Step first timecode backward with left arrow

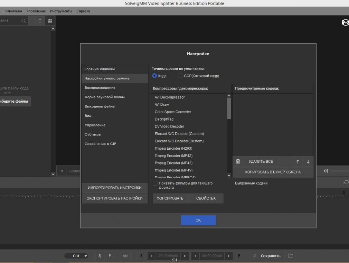[x=152, y=256]
